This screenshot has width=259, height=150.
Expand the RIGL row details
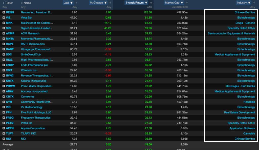point(4,60)
